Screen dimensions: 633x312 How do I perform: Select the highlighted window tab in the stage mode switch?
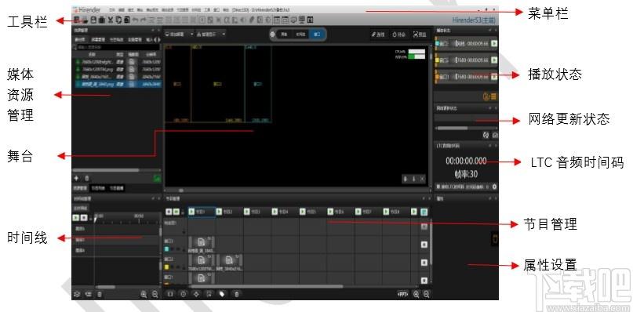click(x=317, y=34)
